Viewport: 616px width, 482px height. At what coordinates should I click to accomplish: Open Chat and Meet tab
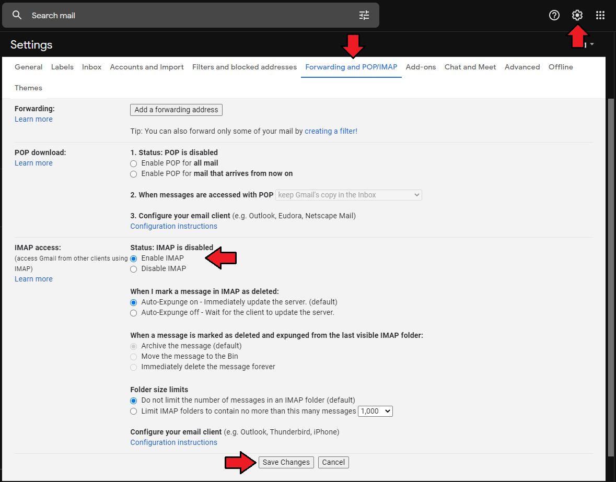coord(470,67)
